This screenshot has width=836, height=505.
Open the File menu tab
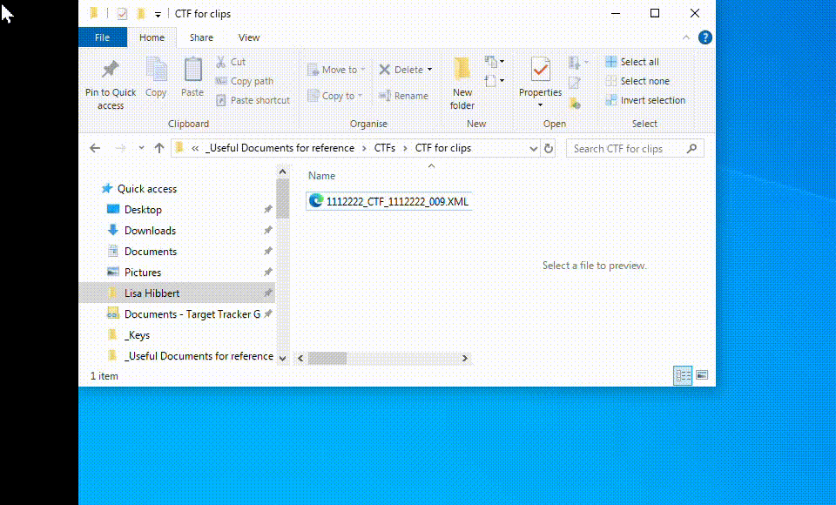102,37
